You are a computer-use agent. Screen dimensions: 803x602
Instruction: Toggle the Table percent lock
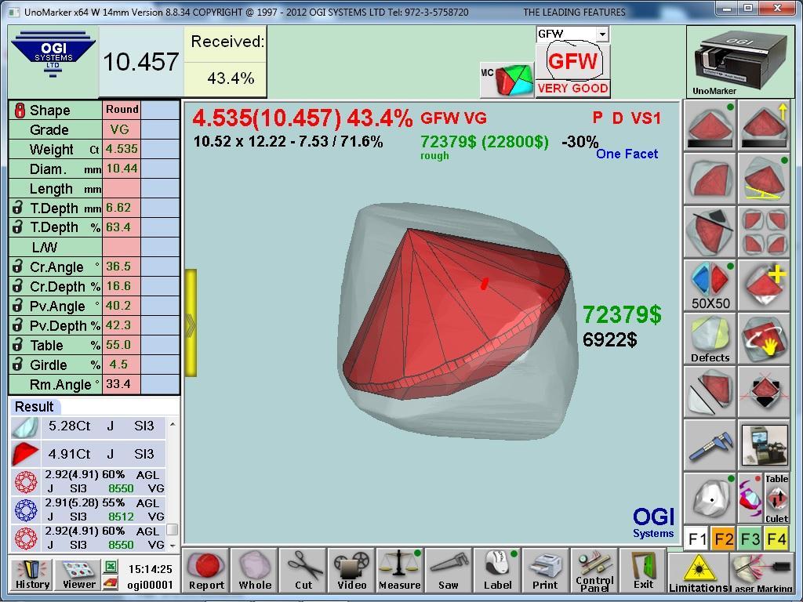point(17,345)
